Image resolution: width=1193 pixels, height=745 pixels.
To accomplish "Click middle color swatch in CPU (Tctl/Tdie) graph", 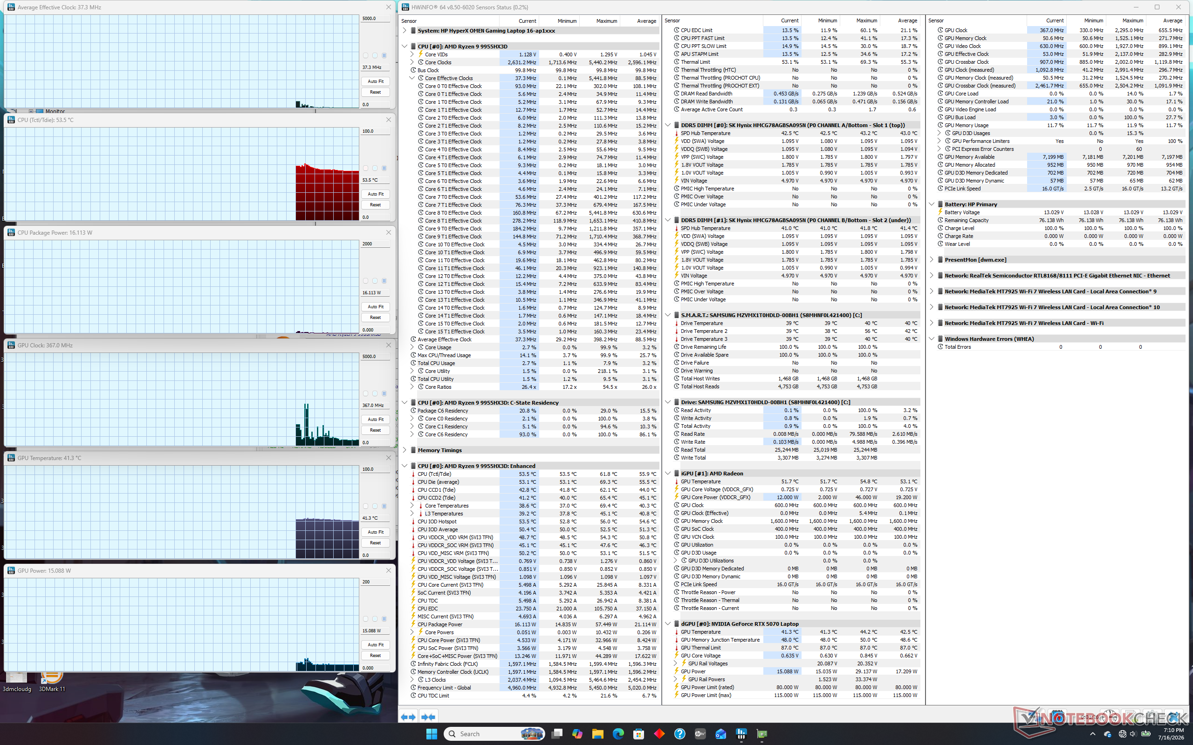I will tap(375, 169).
